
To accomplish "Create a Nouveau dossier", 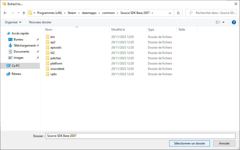I will [40, 22].
